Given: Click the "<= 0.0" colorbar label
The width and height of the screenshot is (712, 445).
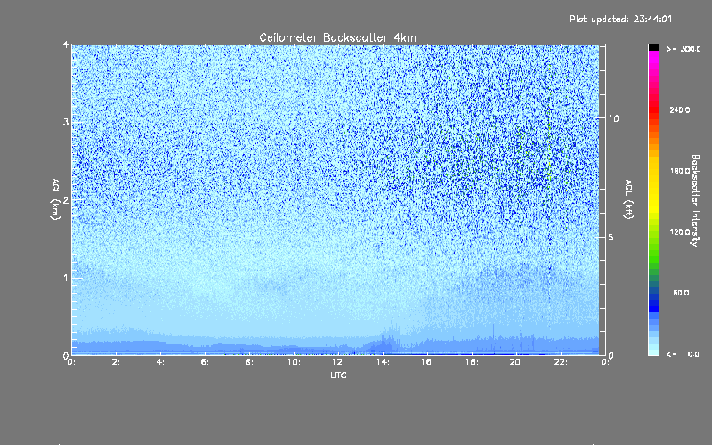Looking at the screenshot, I should click(684, 354).
